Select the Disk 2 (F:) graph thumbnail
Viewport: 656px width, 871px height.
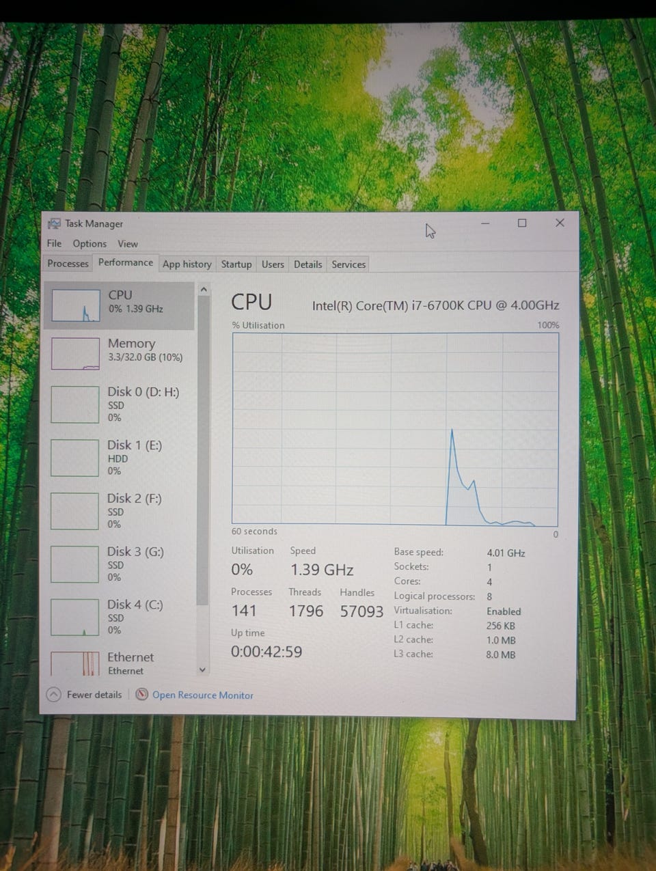75,511
